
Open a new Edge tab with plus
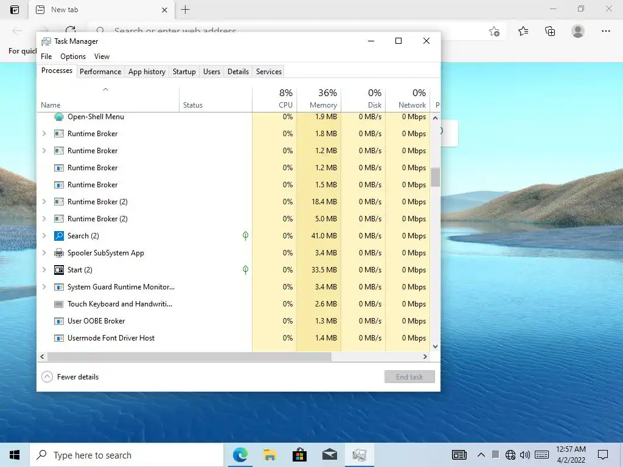click(x=185, y=10)
